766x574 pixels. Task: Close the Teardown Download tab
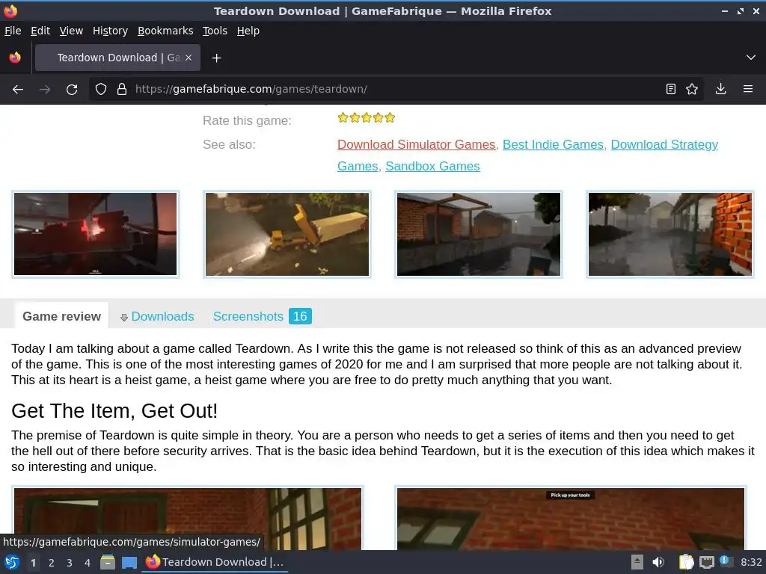click(189, 58)
